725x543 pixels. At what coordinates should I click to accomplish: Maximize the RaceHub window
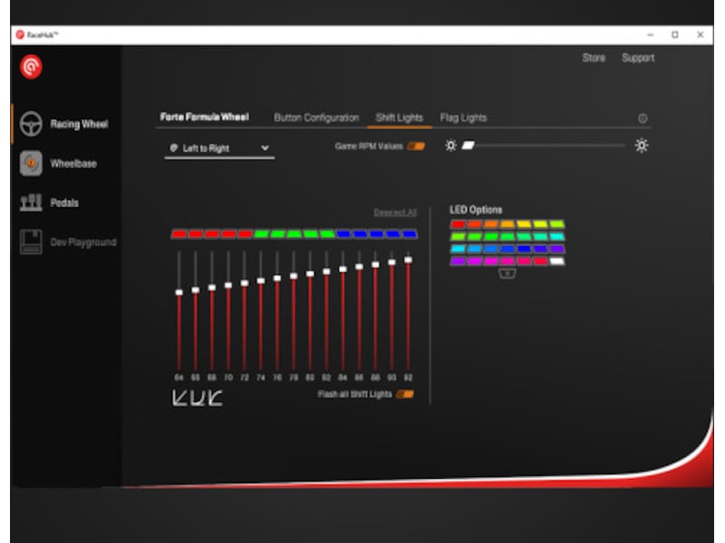tap(675, 34)
